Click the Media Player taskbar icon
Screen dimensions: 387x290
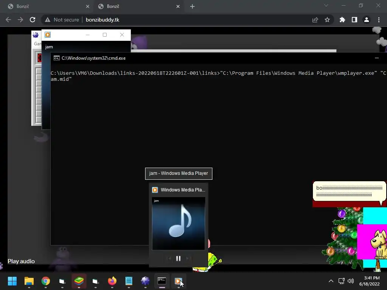178,281
